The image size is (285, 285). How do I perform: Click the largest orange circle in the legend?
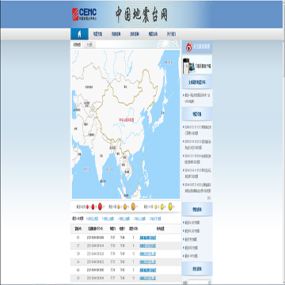pyautogui.click(x=133, y=207)
